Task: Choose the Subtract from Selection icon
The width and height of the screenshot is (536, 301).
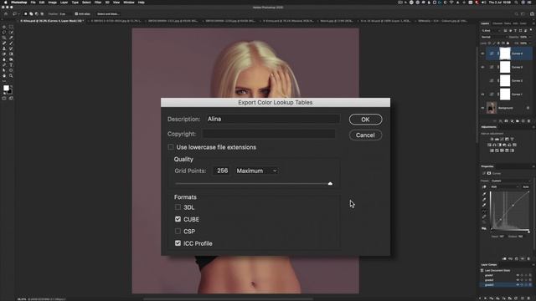Action: tap(36, 14)
